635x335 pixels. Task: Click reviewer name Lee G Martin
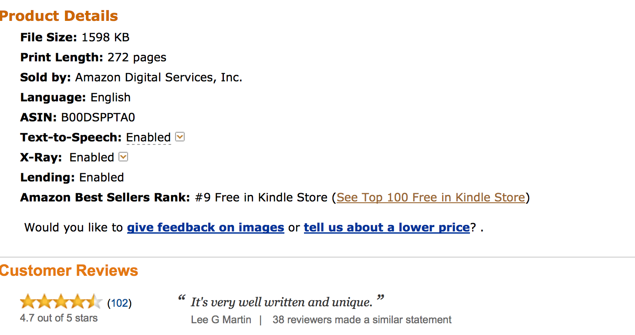coord(221,320)
